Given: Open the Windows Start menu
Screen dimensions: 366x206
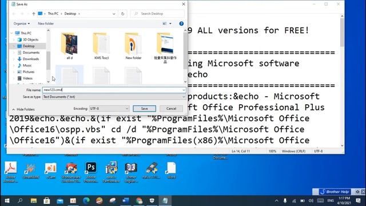Looking at the screenshot, I should tap(7, 201).
